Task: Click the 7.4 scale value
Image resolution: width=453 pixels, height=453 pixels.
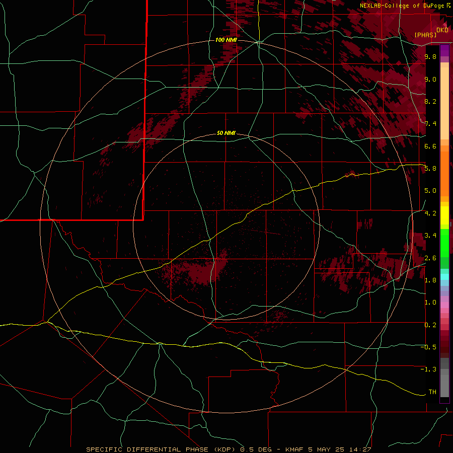Action: 430,124
